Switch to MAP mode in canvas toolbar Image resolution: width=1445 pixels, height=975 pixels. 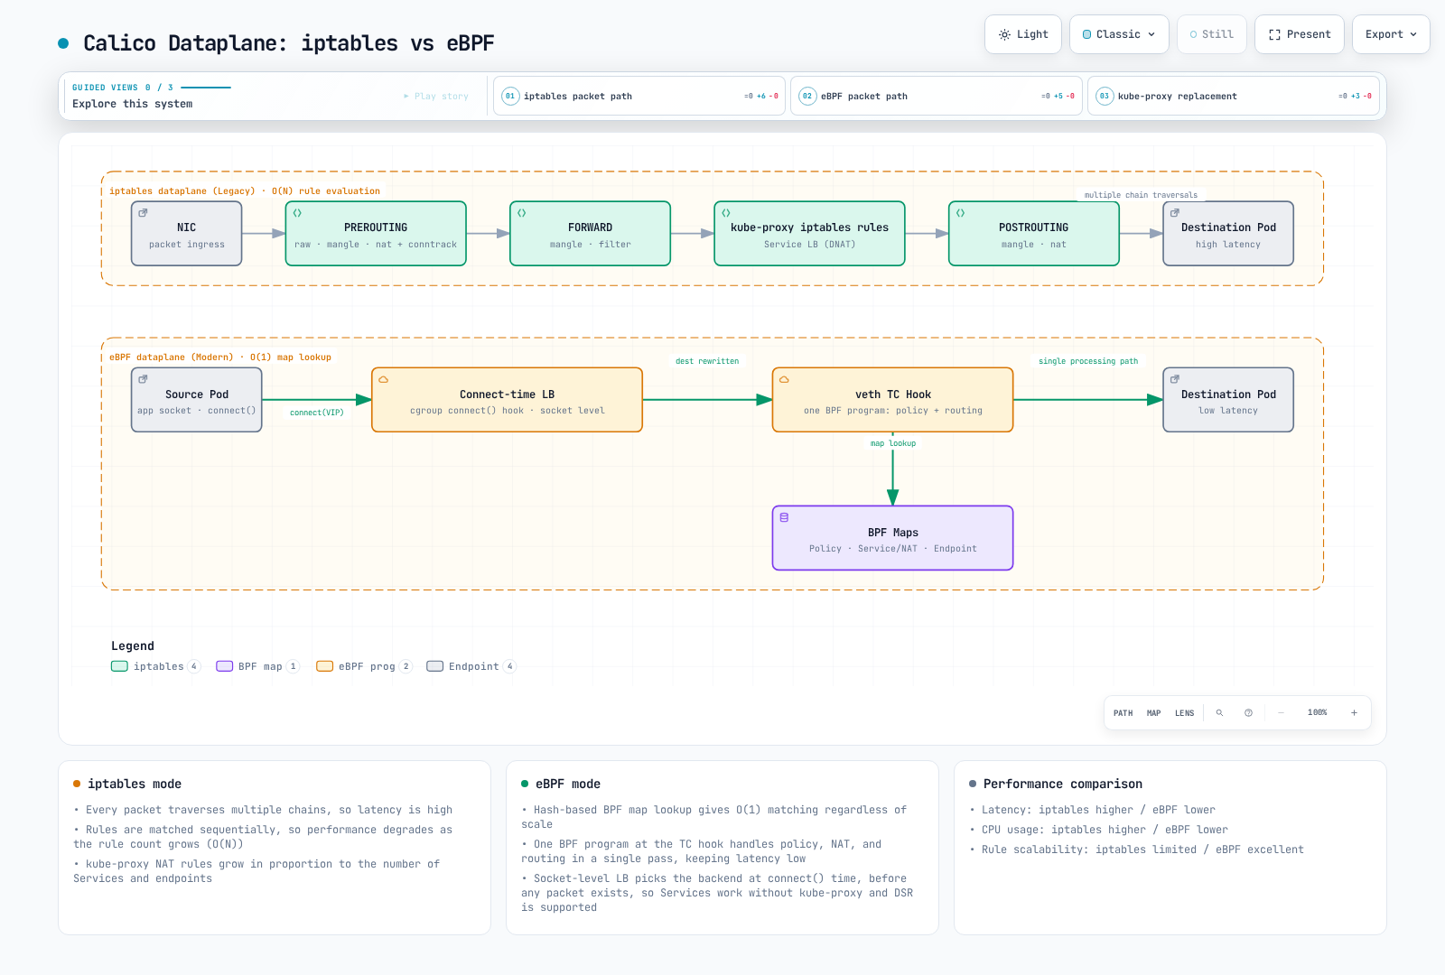coord(1153,713)
